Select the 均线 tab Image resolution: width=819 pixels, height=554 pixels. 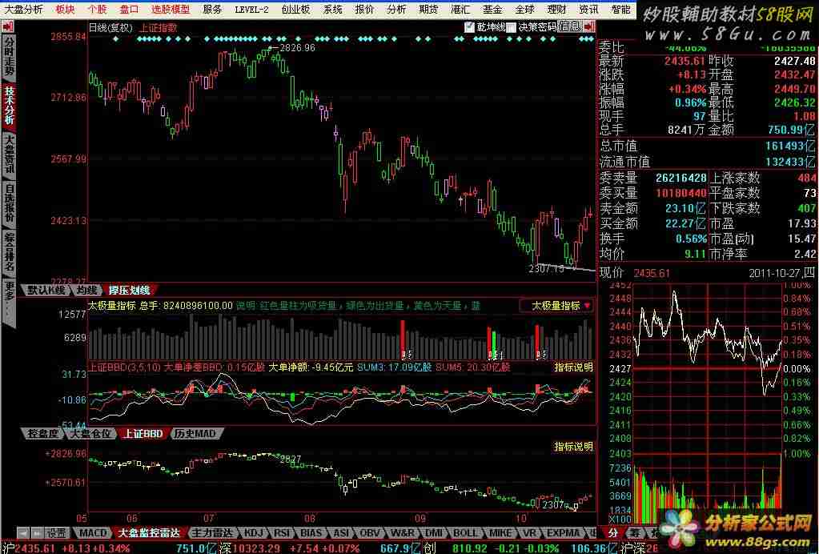pos(86,291)
